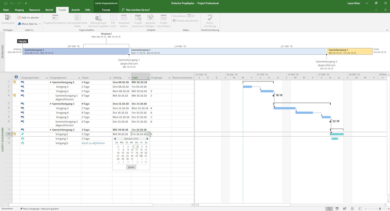Collapse Sammelvorgang 1 summary task
Image resolution: width=390 pixels, height=211 pixels.
point(51,82)
